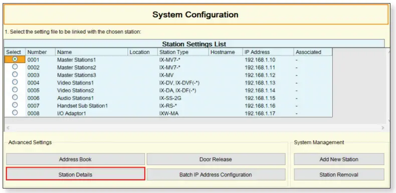Choose station 0003 radio button

tap(15, 74)
